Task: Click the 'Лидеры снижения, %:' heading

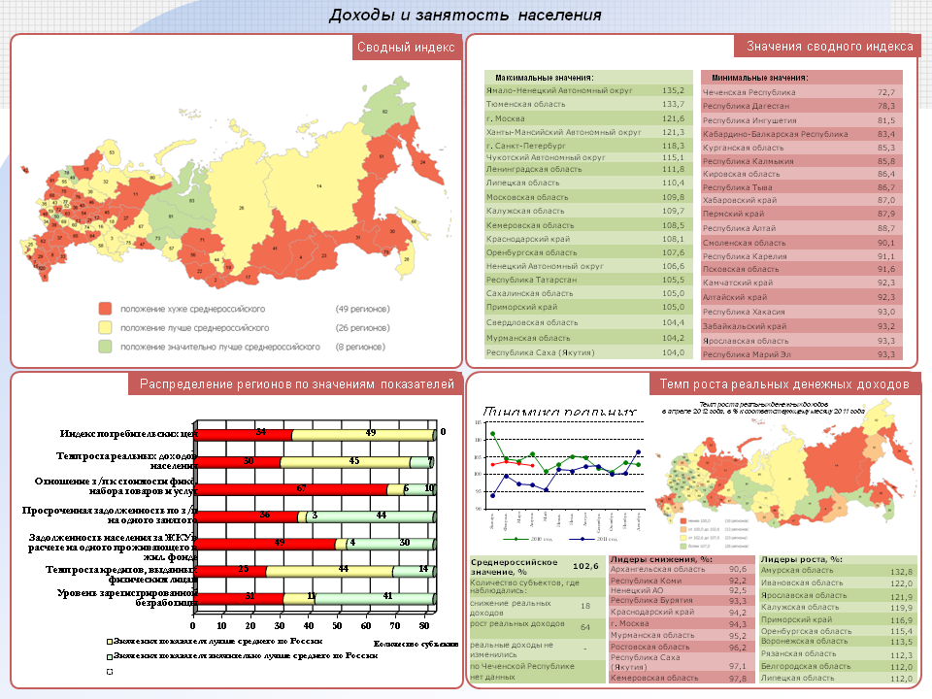Action: (661, 559)
